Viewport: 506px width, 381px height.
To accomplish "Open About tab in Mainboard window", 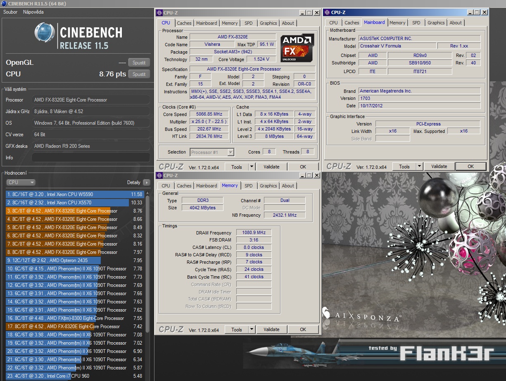I will click(x=456, y=23).
